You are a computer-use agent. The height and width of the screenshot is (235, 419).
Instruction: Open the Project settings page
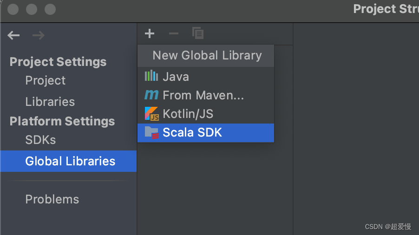[x=45, y=80]
